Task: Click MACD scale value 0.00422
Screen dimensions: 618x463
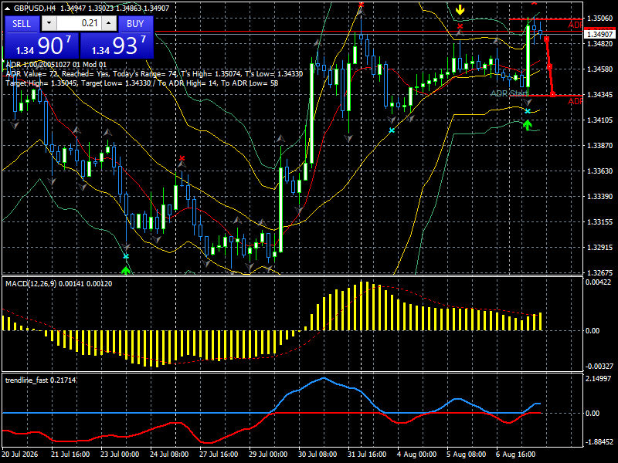Action: pos(598,282)
